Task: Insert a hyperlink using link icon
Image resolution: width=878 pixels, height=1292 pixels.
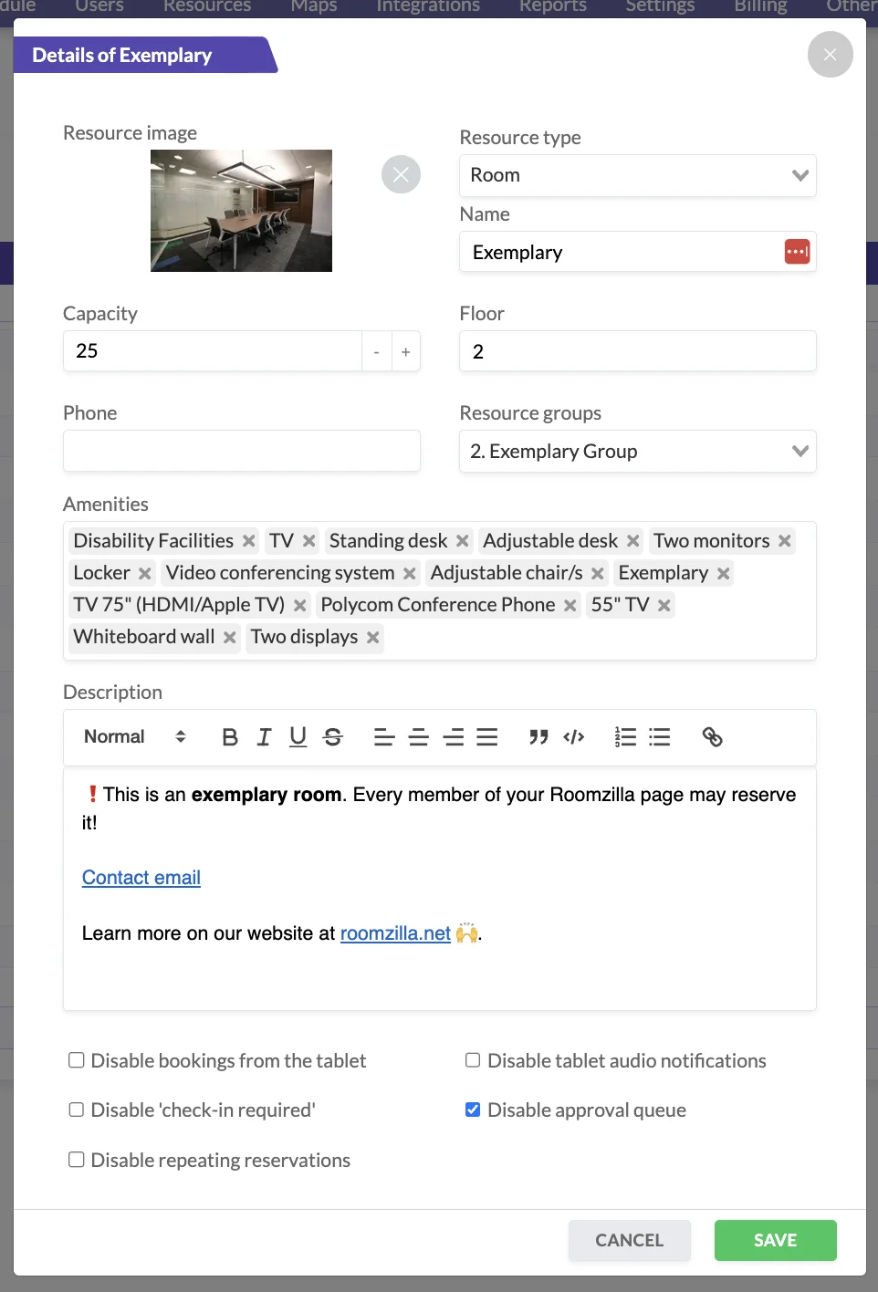Action: [712, 737]
